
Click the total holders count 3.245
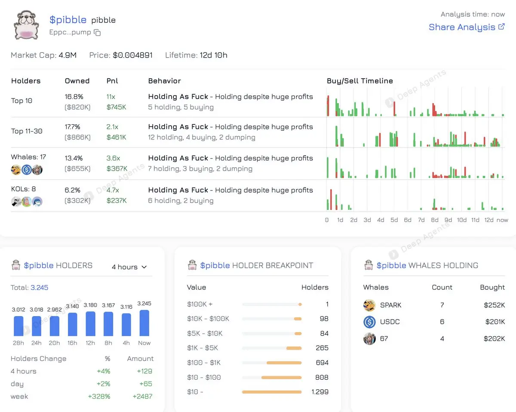click(x=40, y=287)
